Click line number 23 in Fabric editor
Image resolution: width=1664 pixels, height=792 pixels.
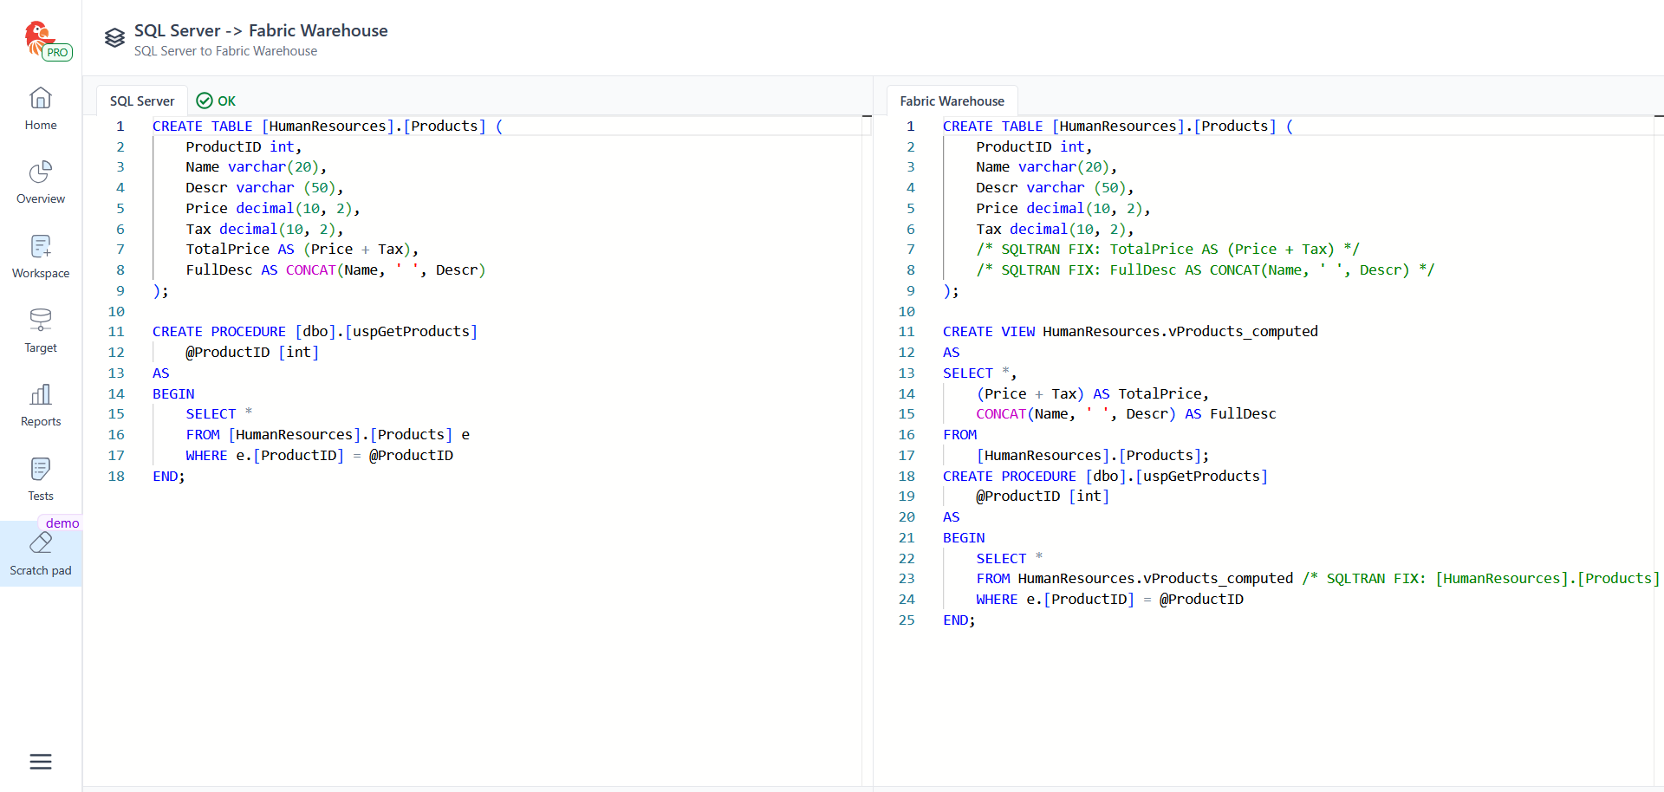point(907,579)
